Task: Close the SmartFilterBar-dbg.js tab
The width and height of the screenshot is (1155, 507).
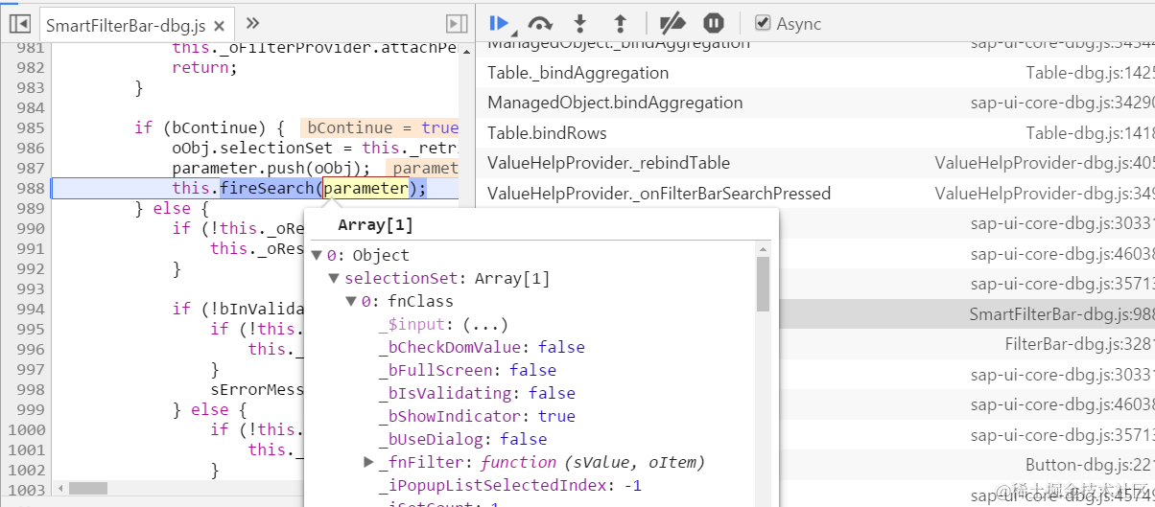Action: point(220,26)
